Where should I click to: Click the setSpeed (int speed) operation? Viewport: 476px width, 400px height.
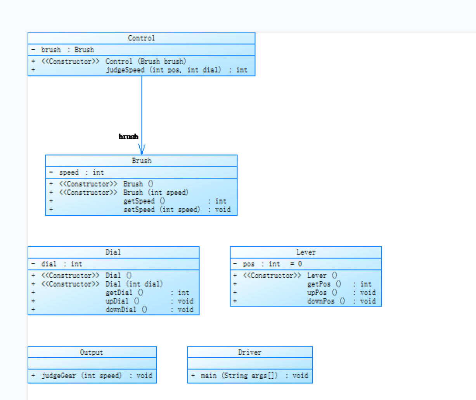click(140, 210)
